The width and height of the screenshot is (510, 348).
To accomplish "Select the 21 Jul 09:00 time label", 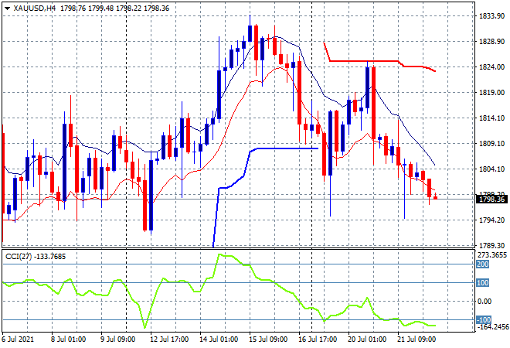I will pyautogui.click(x=416, y=339).
